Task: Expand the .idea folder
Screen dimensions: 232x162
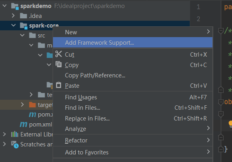Action: (x=13, y=16)
